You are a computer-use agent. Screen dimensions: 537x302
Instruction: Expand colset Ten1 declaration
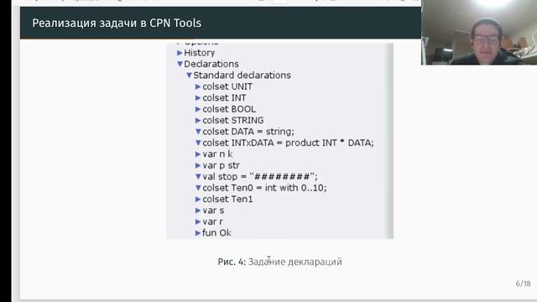click(x=198, y=200)
